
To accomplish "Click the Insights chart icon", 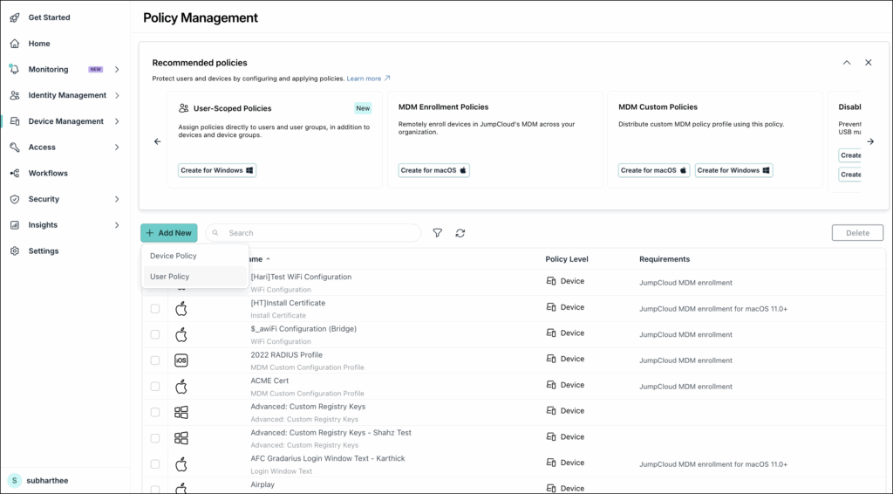I will (x=15, y=225).
